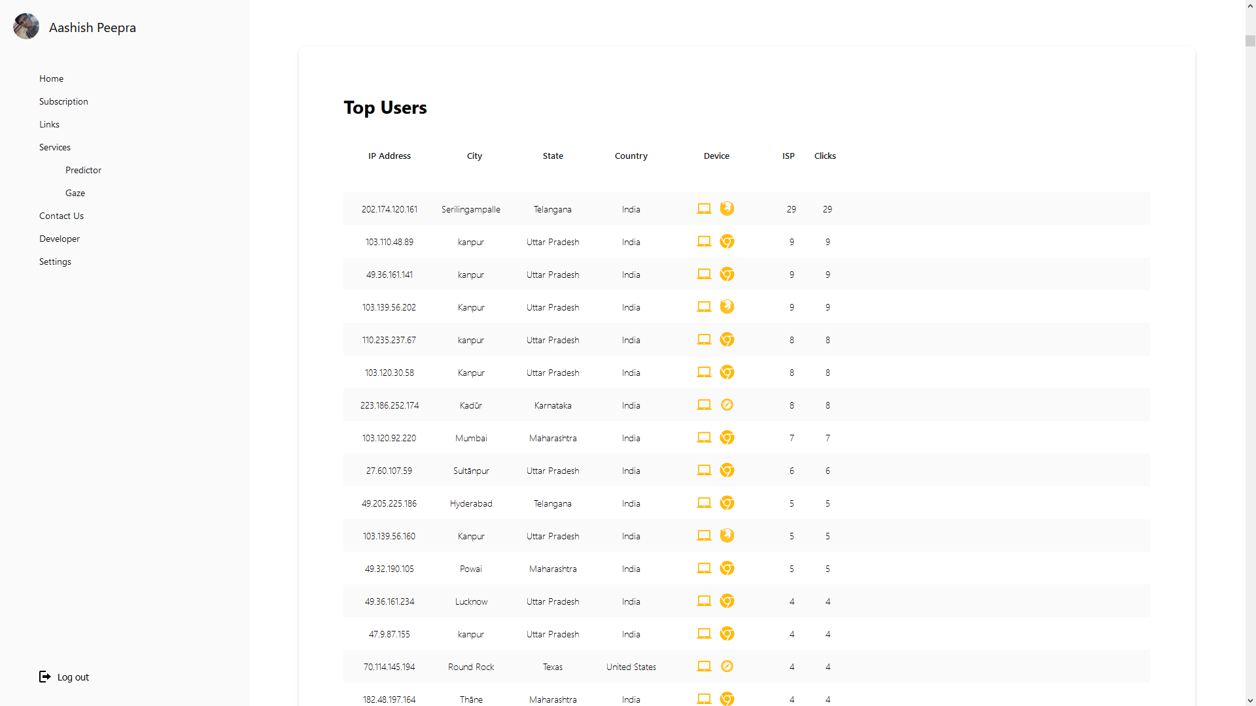The width and height of the screenshot is (1256, 706).
Task: Click Firefox icon in 103.139.56.202 row
Action: point(727,307)
